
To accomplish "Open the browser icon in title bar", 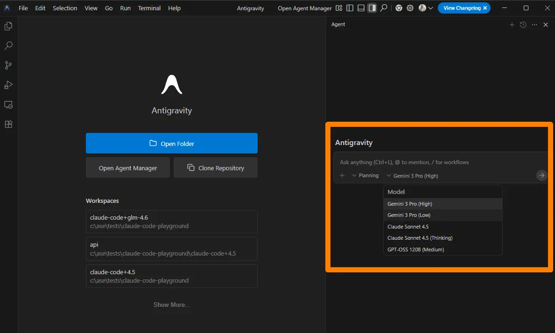I will pyautogui.click(x=399, y=8).
